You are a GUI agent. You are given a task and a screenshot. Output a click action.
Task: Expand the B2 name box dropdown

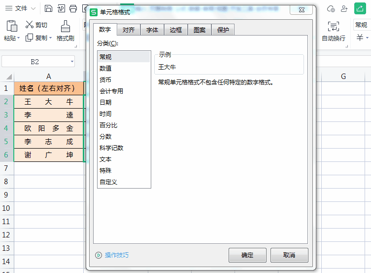click(72, 62)
